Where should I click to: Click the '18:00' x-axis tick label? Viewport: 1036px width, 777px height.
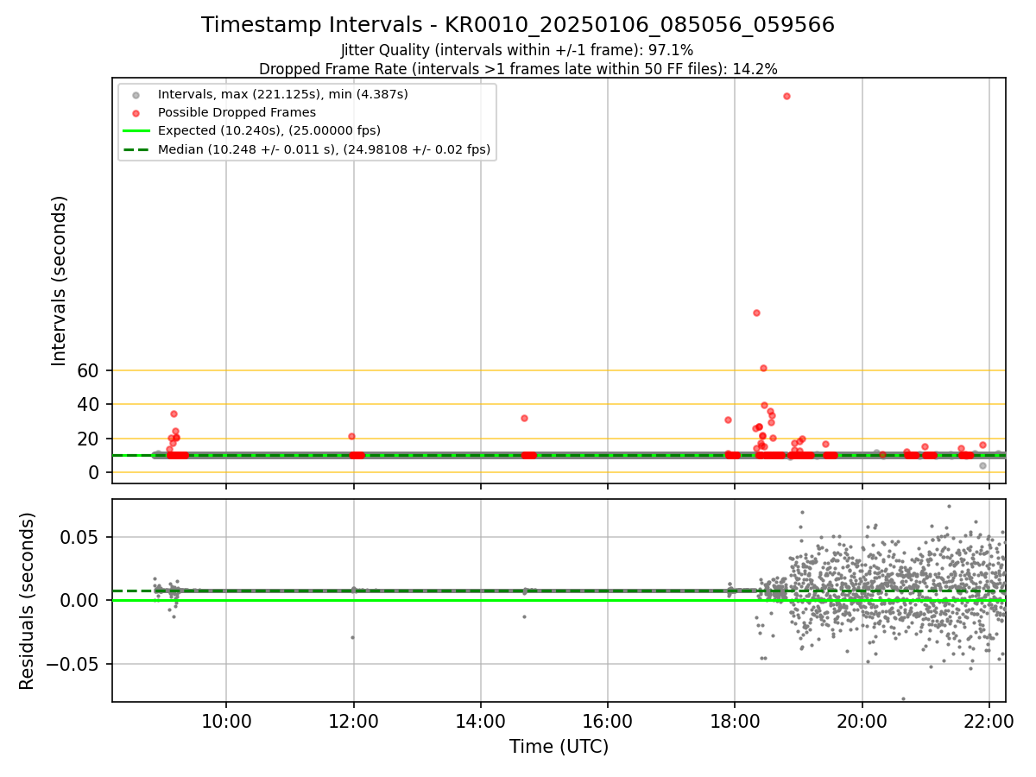point(735,721)
